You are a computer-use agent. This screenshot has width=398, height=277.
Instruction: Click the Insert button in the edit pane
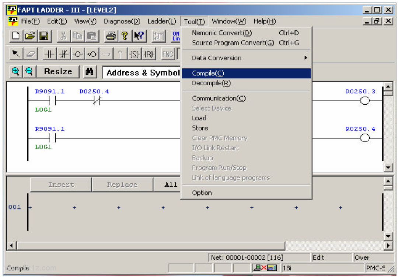(61, 184)
